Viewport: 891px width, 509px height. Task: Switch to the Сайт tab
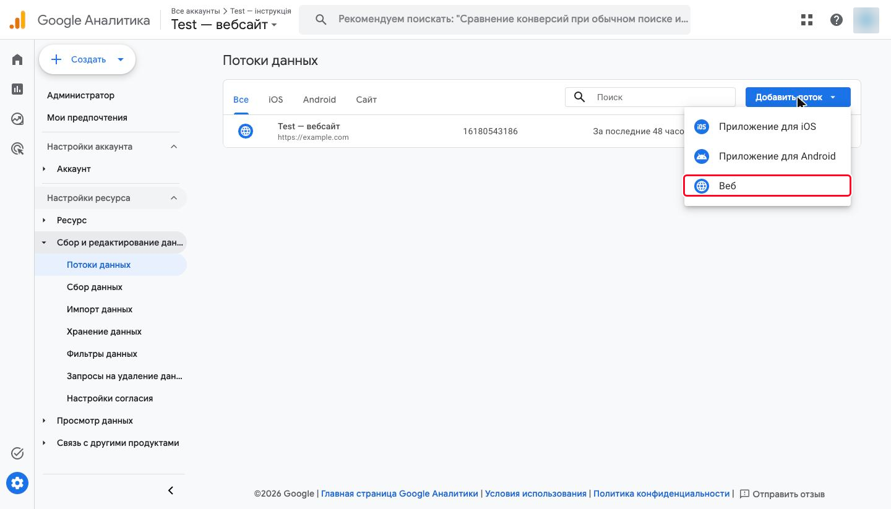pos(366,100)
